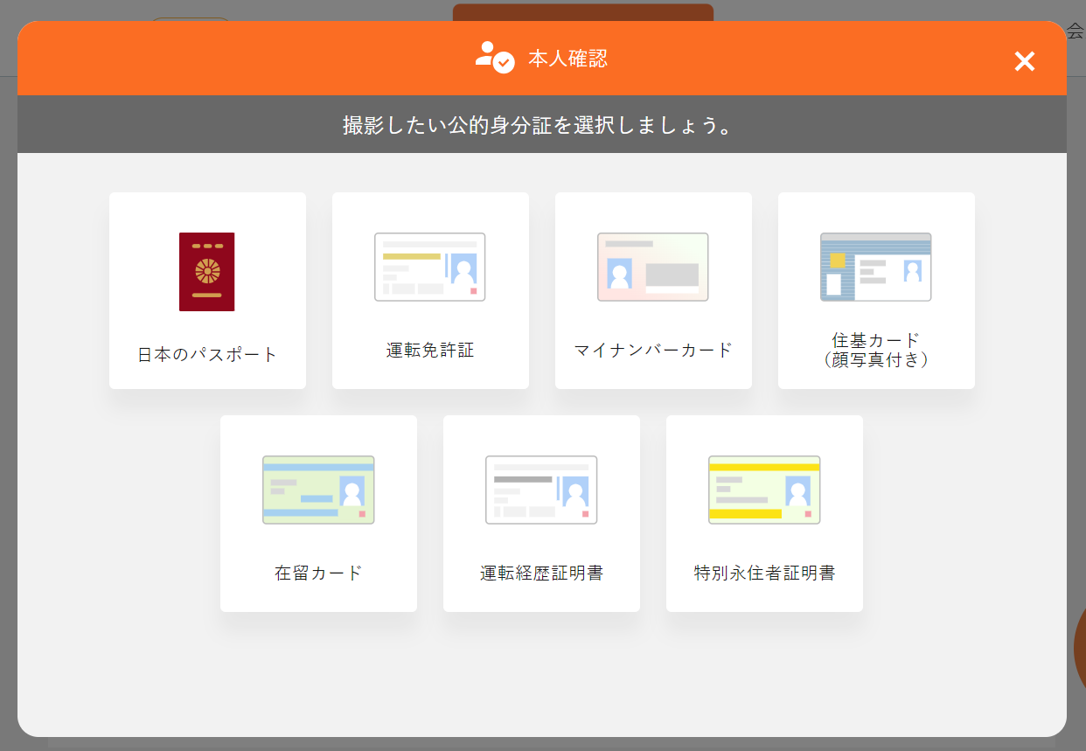The image size is (1086, 751).
Task: Click the 住基カード(顔写真付き) label
Action: pyautogui.click(x=876, y=349)
